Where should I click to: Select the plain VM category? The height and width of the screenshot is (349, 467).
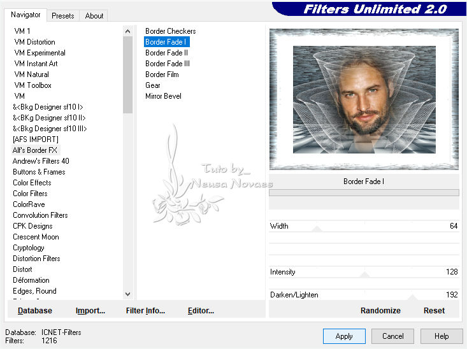tap(19, 96)
